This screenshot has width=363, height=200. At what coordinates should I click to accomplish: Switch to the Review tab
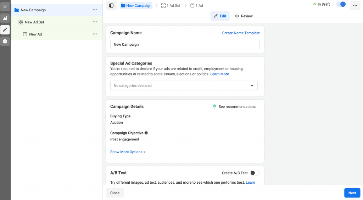point(244,16)
